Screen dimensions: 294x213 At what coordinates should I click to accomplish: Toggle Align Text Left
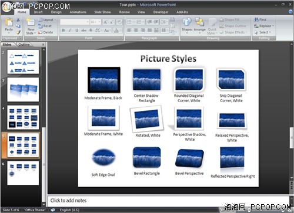point(129,30)
